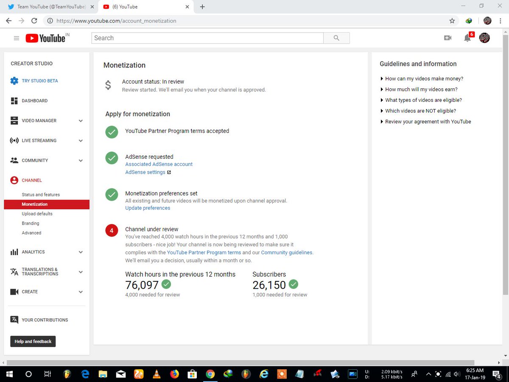Open Microsoft Store from taskbar
Image resolution: width=509 pixels, height=382 pixels.
coord(192,374)
